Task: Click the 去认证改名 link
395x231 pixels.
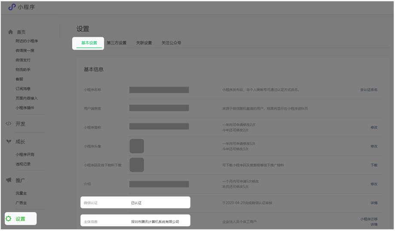Action: (368, 90)
